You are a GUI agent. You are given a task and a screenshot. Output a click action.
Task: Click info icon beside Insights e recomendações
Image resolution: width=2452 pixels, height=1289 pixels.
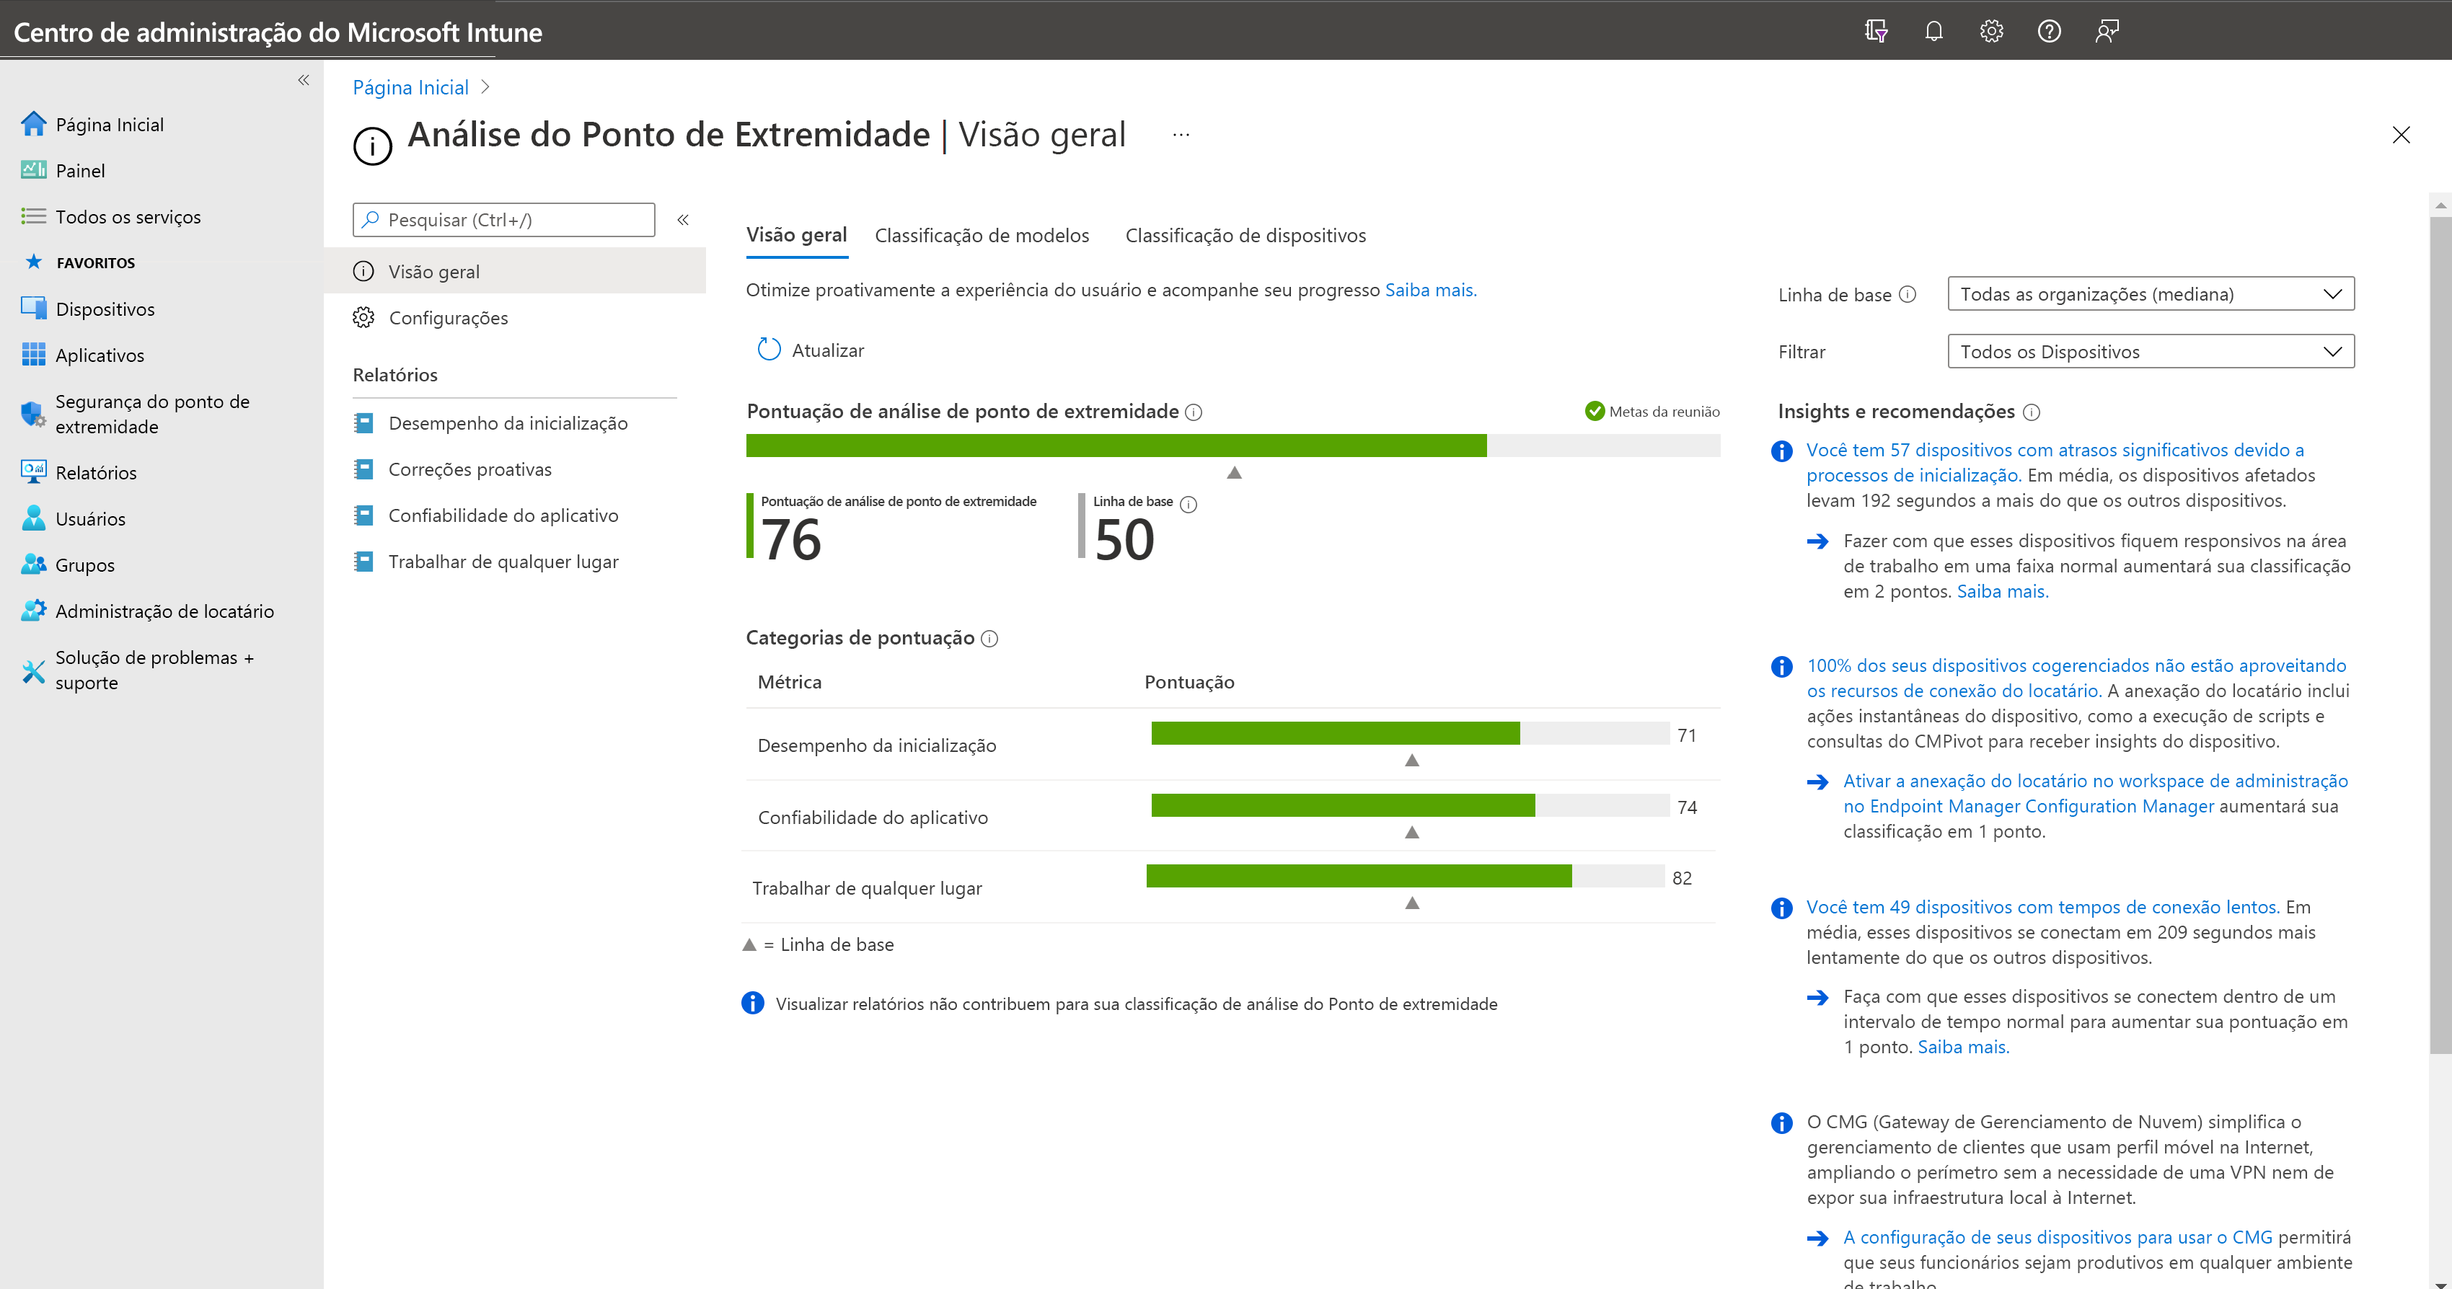click(x=2032, y=412)
